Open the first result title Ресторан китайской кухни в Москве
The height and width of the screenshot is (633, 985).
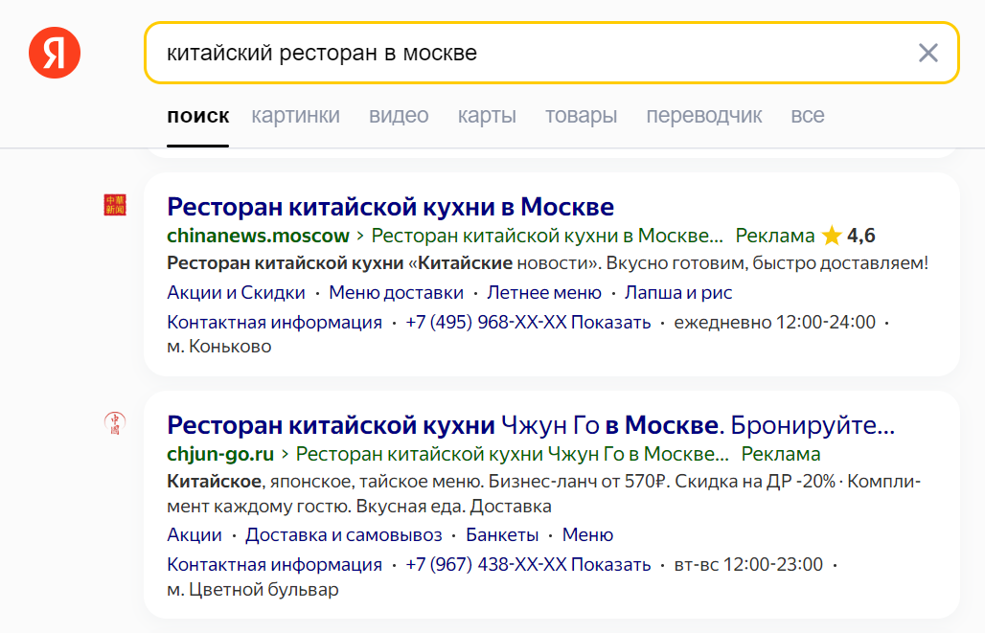click(x=390, y=207)
